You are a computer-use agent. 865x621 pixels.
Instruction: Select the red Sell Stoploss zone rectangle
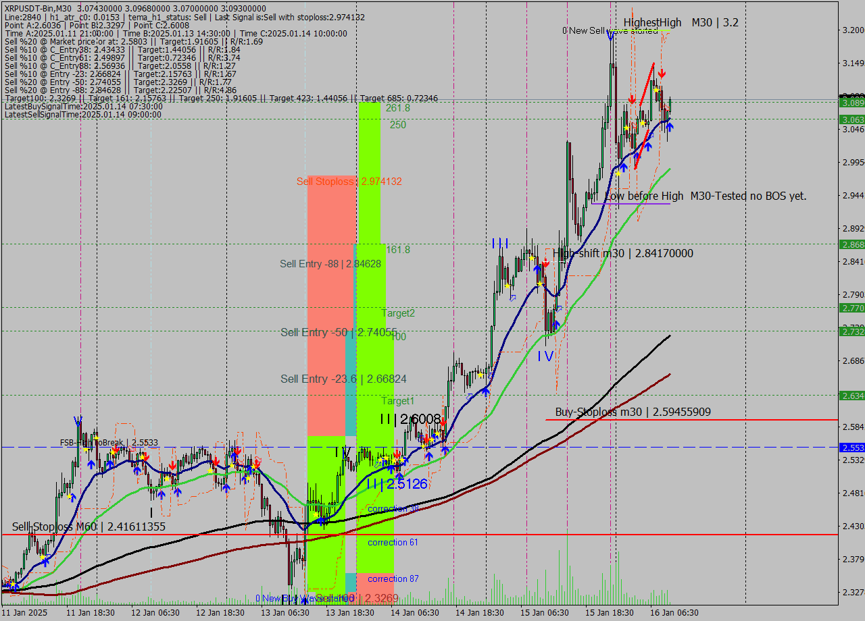tap(332, 306)
